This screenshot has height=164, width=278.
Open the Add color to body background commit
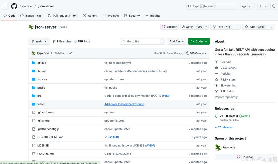point(124,104)
